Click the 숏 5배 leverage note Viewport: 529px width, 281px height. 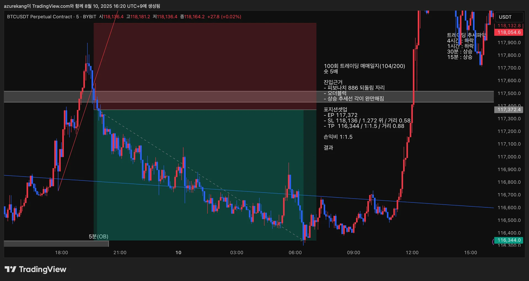click(x=331, y=71)
